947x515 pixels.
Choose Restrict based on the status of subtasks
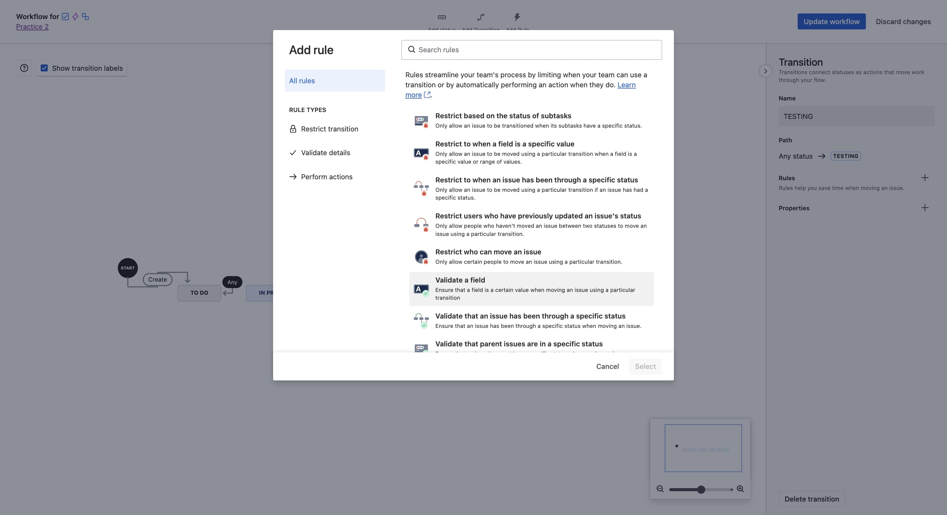(531, 120)
